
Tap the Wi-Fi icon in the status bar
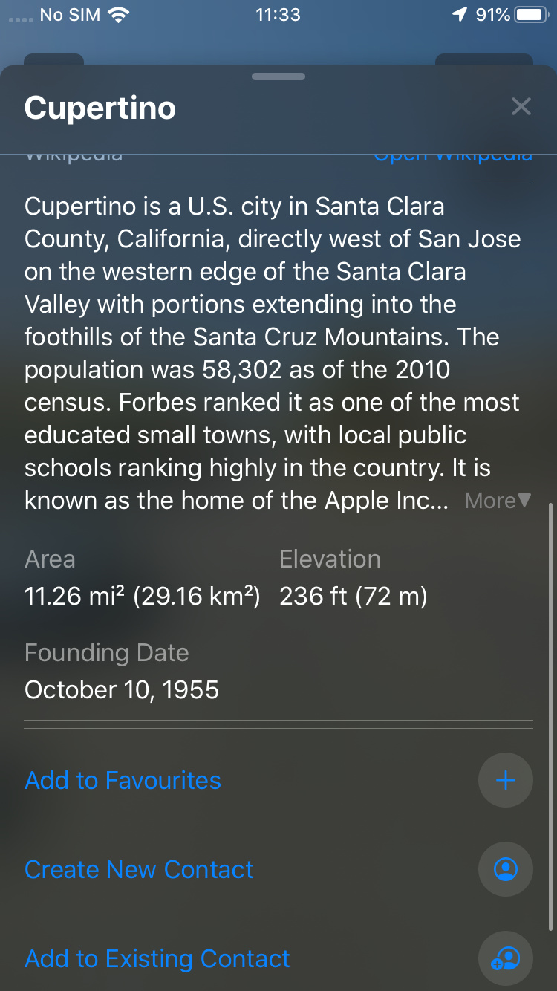point(118,15)
